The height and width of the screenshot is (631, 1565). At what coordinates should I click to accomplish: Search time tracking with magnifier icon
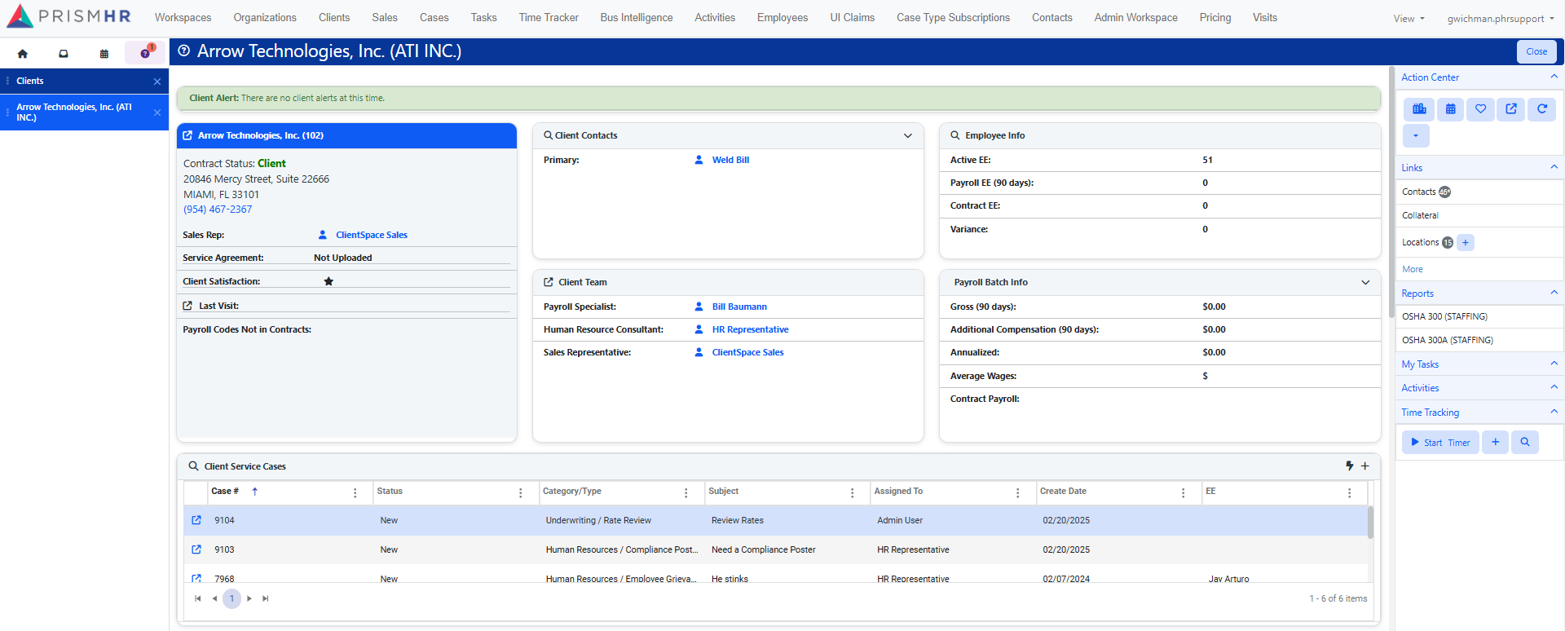point(1524,443)
